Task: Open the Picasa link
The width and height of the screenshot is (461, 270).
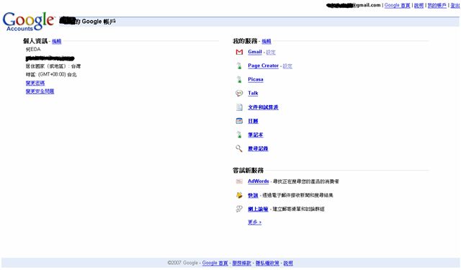Action: 256,79
